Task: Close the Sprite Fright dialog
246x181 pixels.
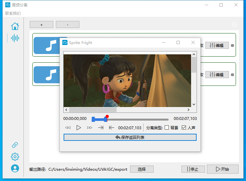Action: point(193,42)
